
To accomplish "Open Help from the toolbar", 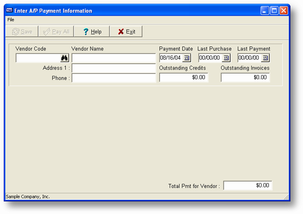I will tap(92, 32).
